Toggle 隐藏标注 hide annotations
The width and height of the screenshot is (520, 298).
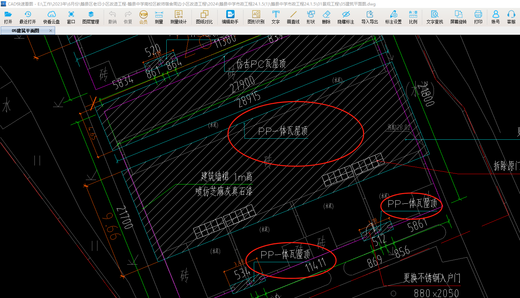click(x=346, y=17)
